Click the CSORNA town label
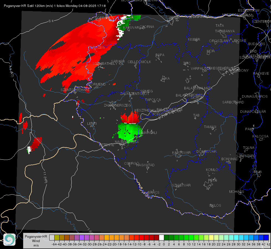This screenshot has width=271, height=249. [x=147, y=27]
